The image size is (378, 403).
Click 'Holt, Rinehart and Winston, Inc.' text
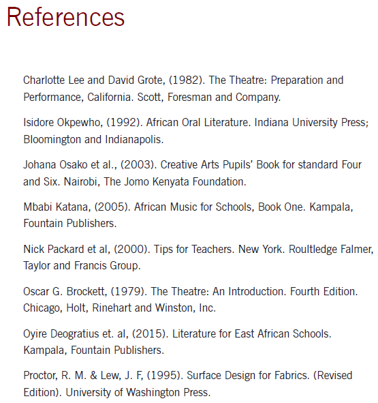(x=141, y=308)
